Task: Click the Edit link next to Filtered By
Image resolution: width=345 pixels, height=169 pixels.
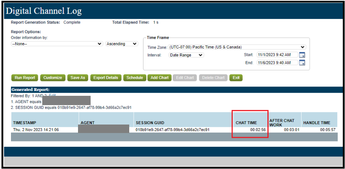Action: point(52,95)
